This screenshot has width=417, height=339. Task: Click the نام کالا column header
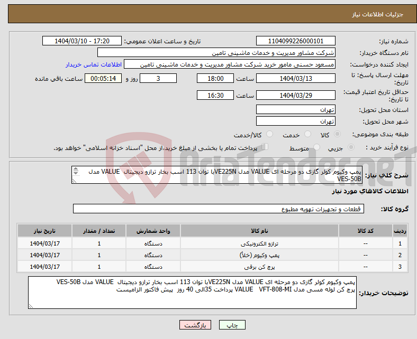(259, 231)
